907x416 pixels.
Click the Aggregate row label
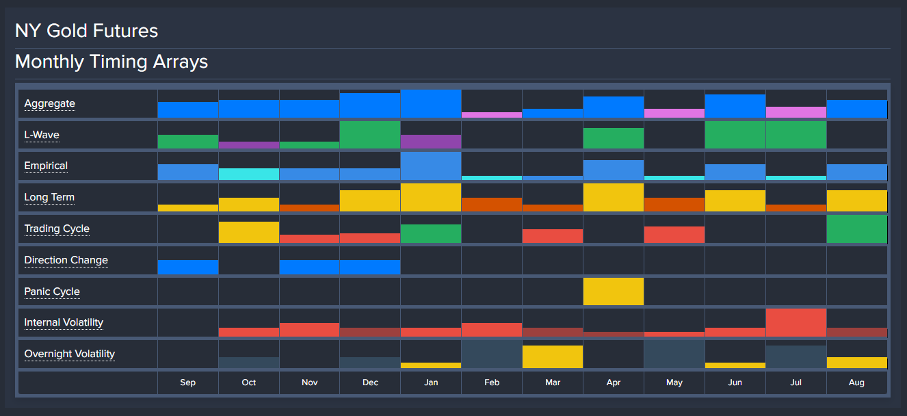pyautogui.click(x=50, y=104)
